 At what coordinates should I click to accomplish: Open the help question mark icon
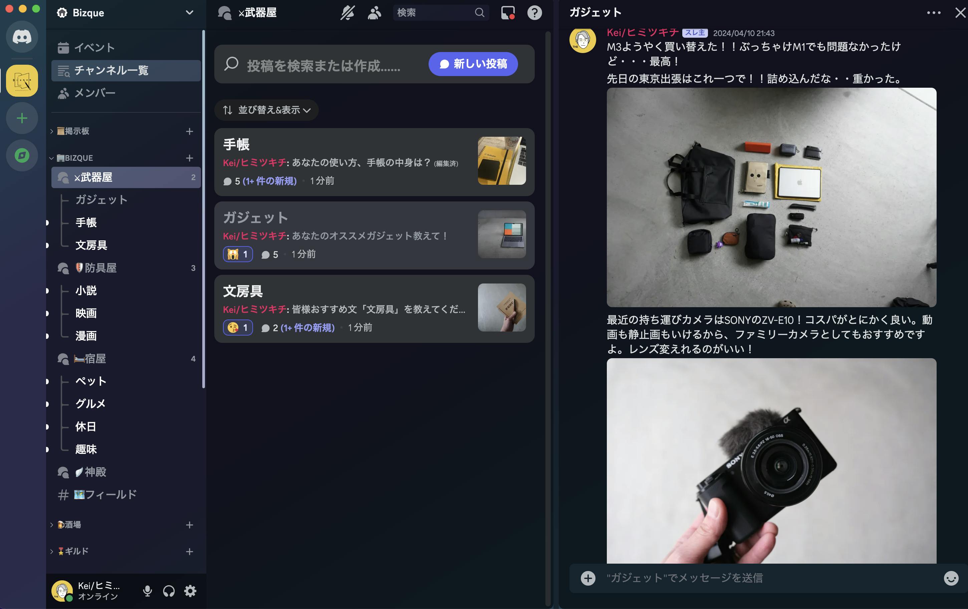click(x=535, y=13)
